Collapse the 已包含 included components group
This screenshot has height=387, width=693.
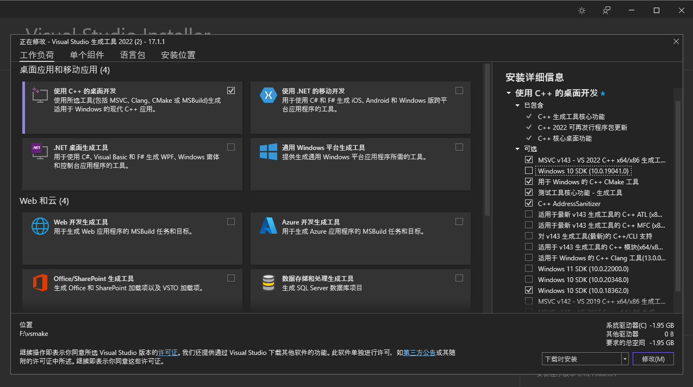pos(518,105)
